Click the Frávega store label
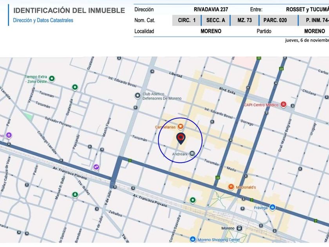 tap(261, 208)
